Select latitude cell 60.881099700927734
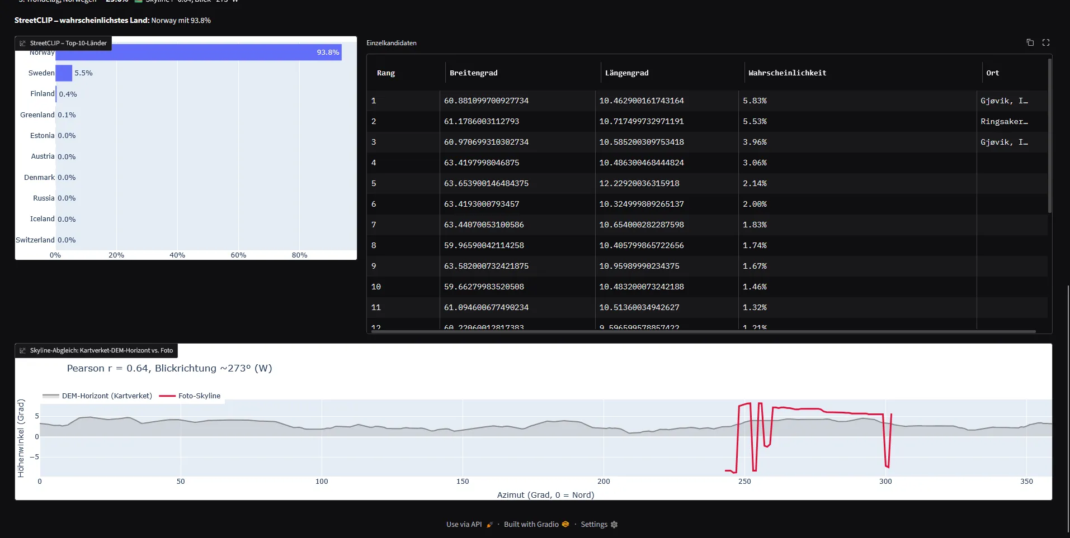Image resolution: width=1070 pixels, height=538 pixels. click(518, 101)
